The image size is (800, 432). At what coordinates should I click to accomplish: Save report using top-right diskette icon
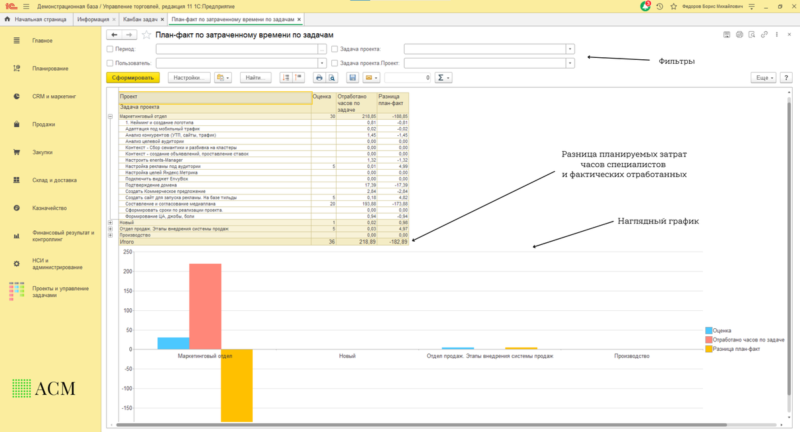727,35
